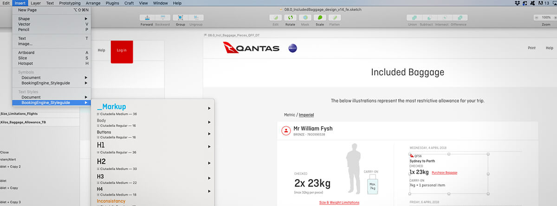Click the Difference boolean operation icon
This screenshot has width=557, height=206.
coord(459,18)
